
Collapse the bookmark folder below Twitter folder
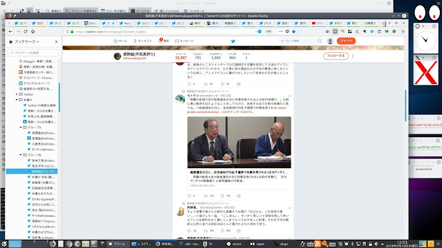[x=17, y=100]
